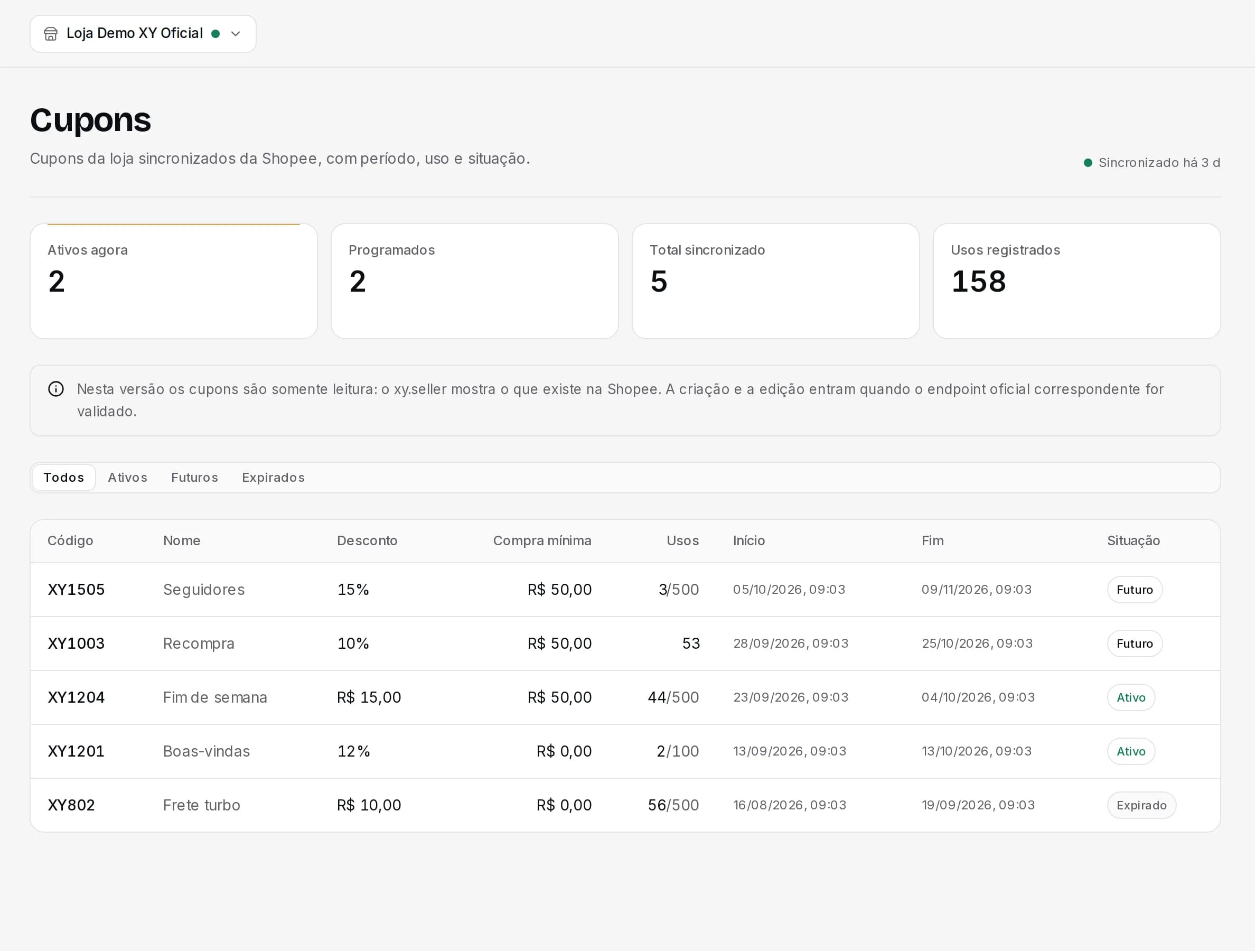Click the Cupons page heading
This screenshot has width=1255, height=951.
[91, 120]
